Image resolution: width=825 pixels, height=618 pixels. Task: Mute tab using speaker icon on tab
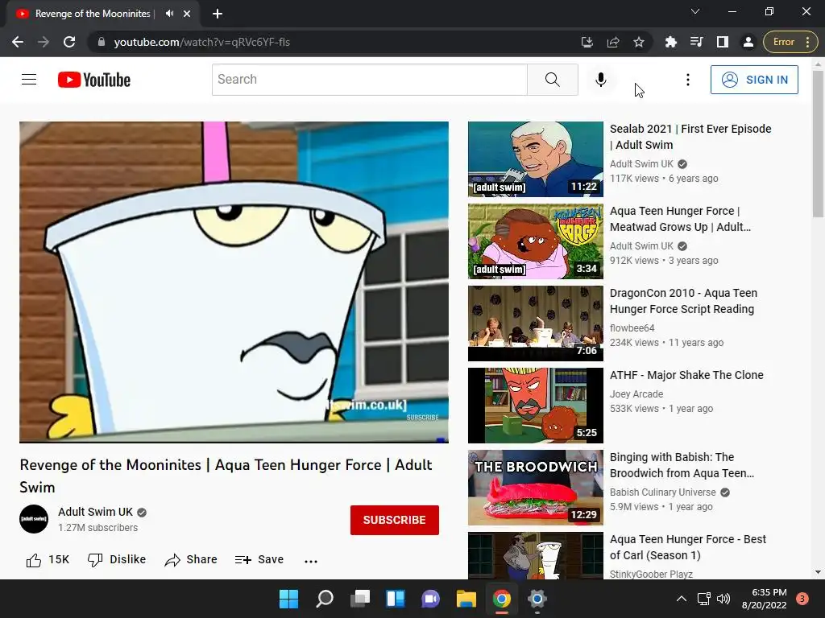pos(169,14)
